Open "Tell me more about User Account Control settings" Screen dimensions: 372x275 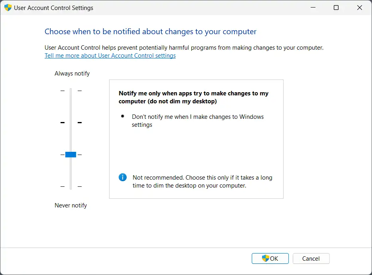110,56
